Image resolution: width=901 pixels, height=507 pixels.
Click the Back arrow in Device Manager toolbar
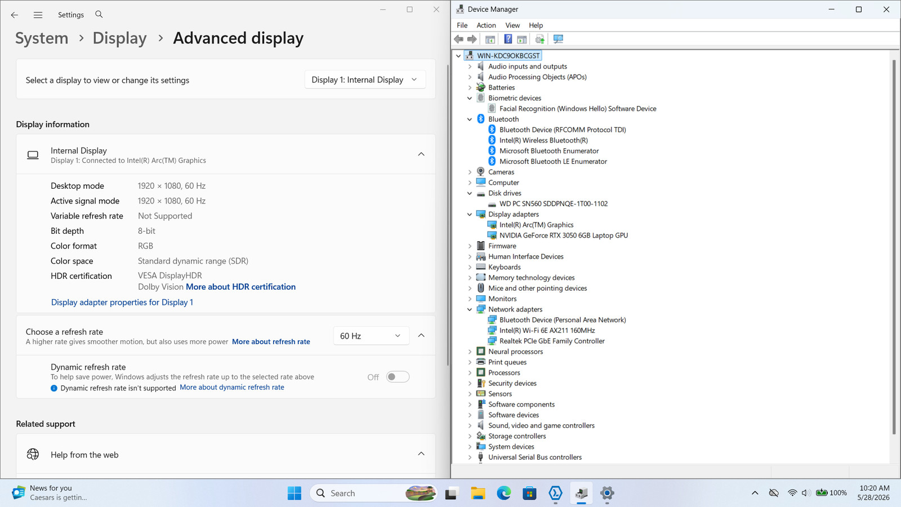click(459, 39)
